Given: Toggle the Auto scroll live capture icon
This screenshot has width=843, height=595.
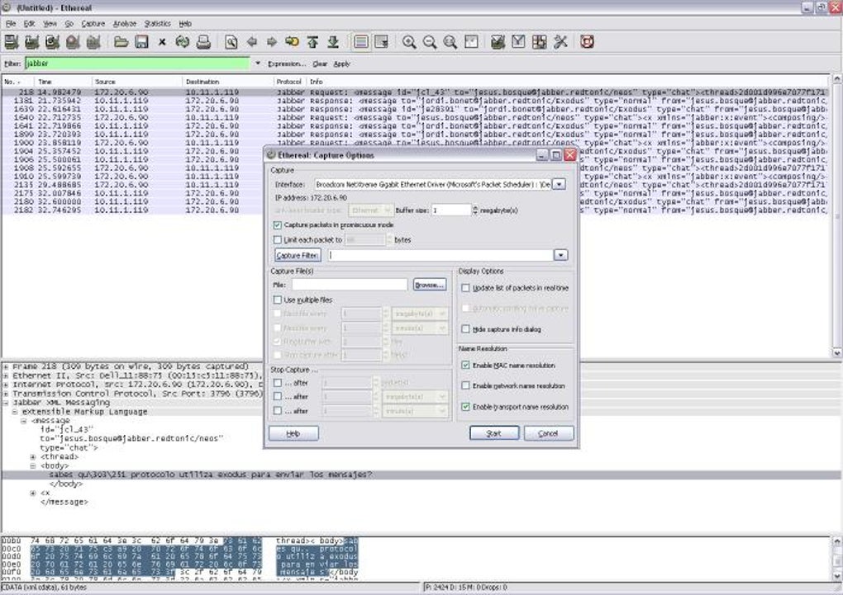Looking at the screenshot, I should coord(382,42).
